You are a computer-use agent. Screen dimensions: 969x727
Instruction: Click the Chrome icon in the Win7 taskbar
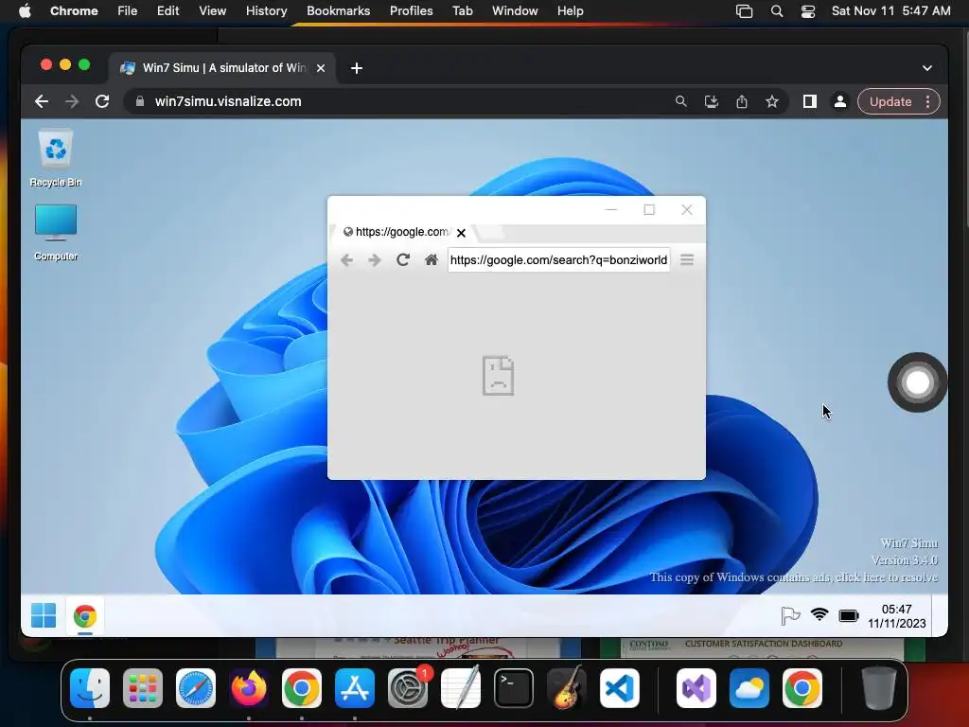(x=84, y=616)
